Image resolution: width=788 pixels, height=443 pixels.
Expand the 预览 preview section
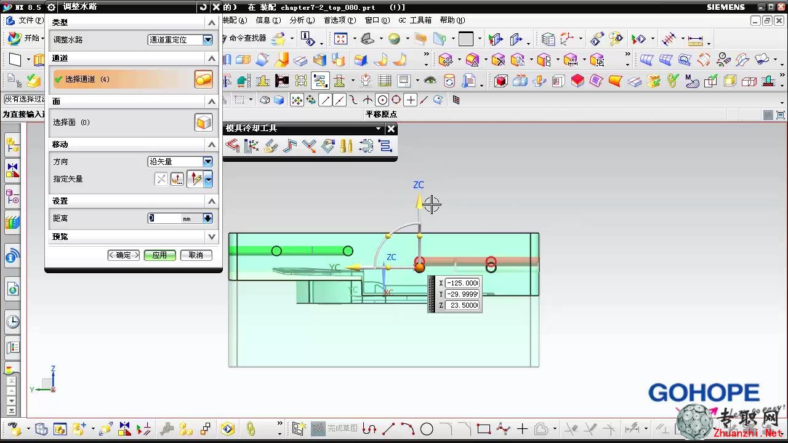[x=212, y=237]
